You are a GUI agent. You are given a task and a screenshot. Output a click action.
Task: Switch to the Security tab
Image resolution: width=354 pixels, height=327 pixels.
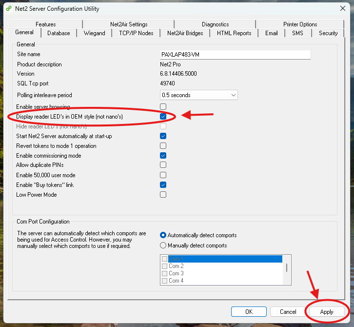328,33
